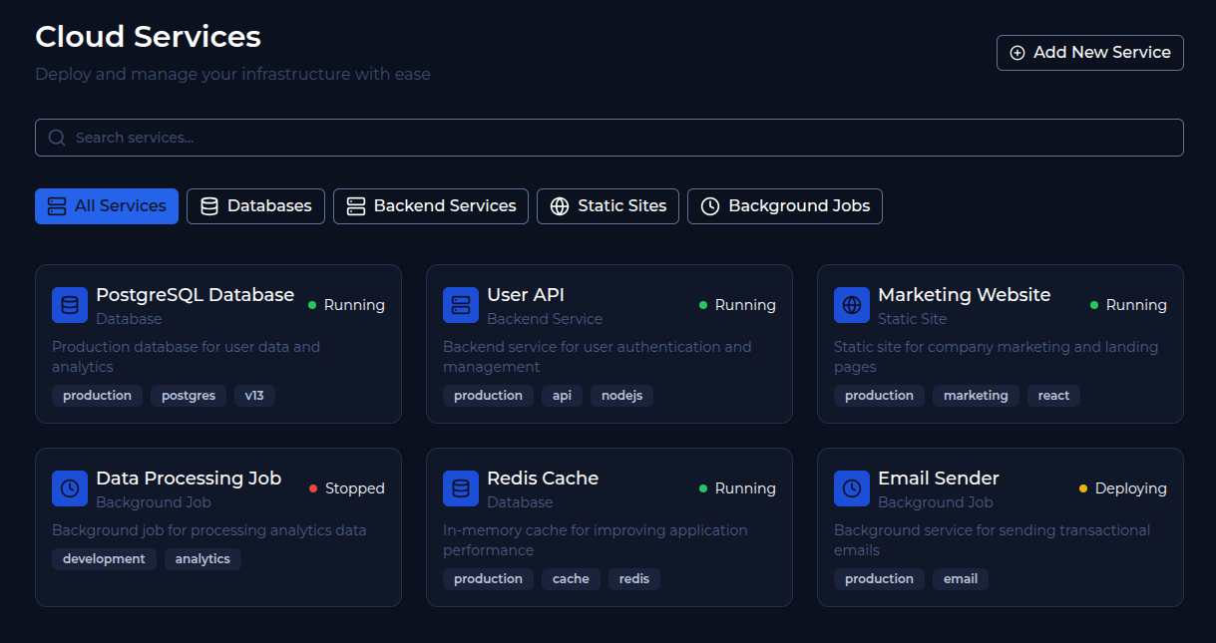The image size is (1216, 643).
Task: Filter by Databases tab
Action: pos(255,206)
